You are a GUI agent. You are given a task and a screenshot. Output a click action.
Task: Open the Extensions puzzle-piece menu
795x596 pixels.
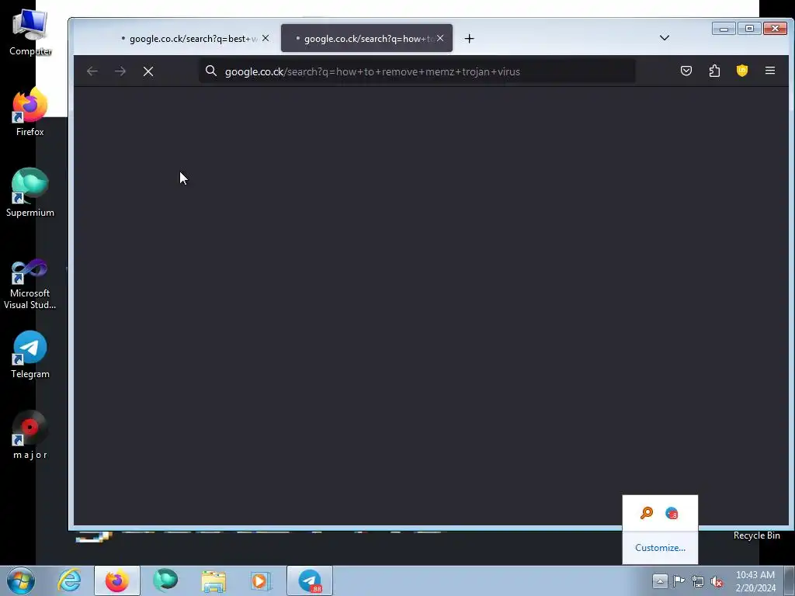(714, 71)
